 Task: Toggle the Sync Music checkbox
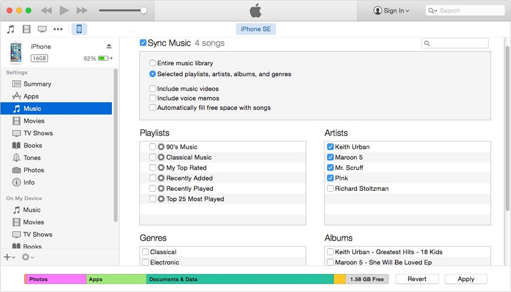click(x=143, y=43)
